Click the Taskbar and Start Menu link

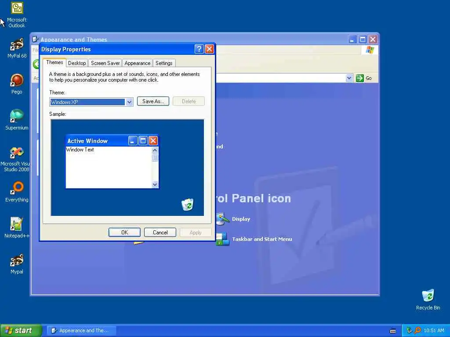point(262,239)
